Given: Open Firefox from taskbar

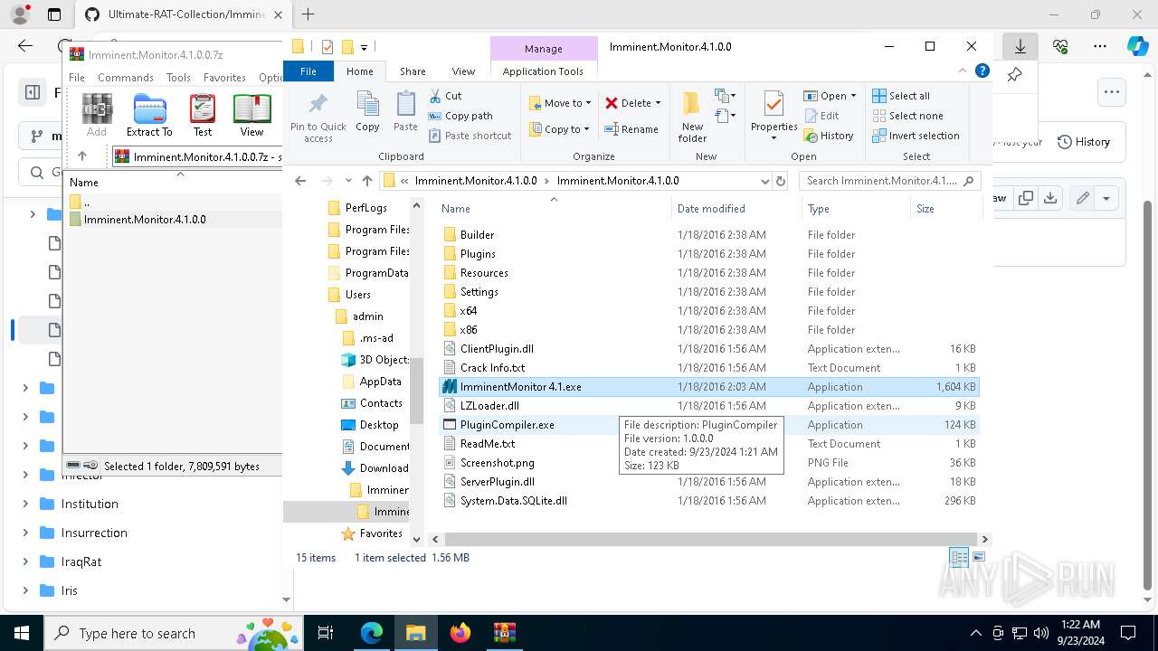Looking at the screenshot, I should pos(460,633).
